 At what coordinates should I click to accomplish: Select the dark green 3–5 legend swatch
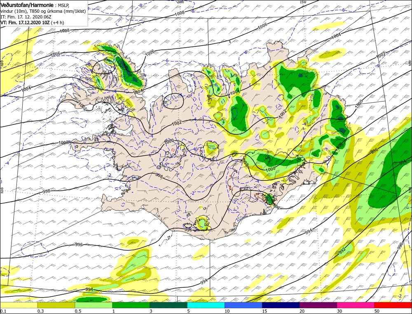pyautogui.click(x=169, y=305)
